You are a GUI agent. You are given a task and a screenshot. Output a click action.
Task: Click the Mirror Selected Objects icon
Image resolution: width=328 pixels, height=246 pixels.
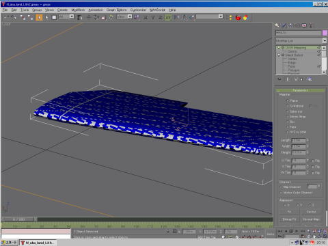point(176,17)
